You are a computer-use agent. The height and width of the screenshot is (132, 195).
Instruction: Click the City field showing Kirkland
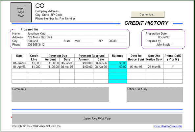pyautogui.click(x=43, y=41)
